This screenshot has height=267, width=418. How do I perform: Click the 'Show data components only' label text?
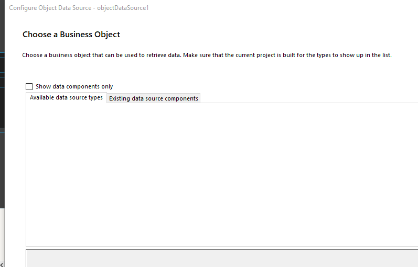tap(74, 86)
